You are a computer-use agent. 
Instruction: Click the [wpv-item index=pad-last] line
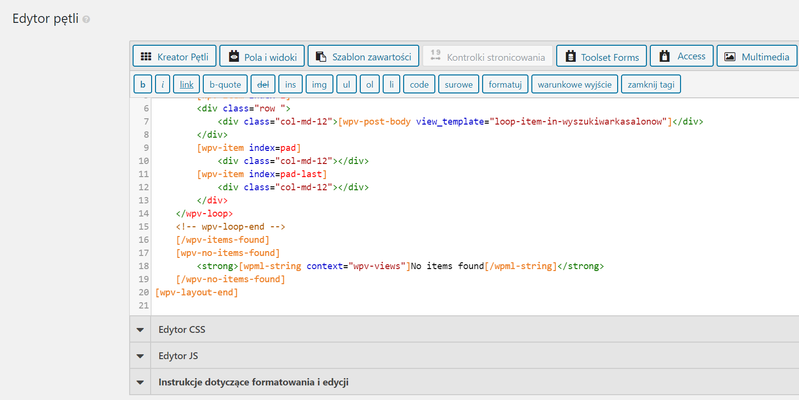click(x=262, y=174)
